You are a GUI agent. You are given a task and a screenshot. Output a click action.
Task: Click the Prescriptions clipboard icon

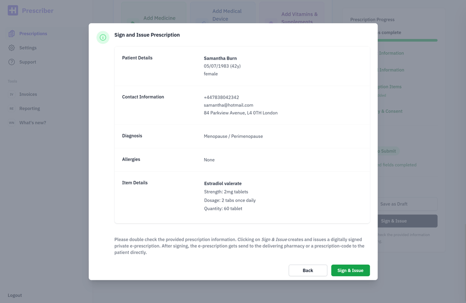coord(12,34)
